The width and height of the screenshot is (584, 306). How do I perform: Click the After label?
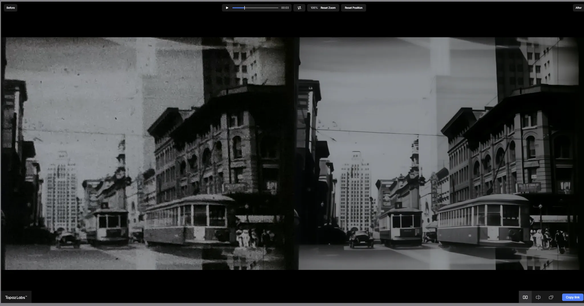pos(578,8)
